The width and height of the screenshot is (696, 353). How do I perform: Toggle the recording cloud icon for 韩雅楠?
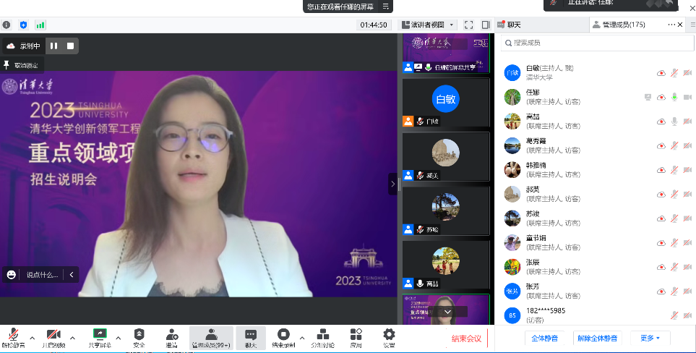pos(661,170)
